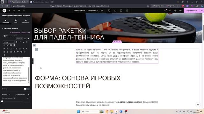Open the px unit selector for column gap
204x114 pixels.
[28, 98]
